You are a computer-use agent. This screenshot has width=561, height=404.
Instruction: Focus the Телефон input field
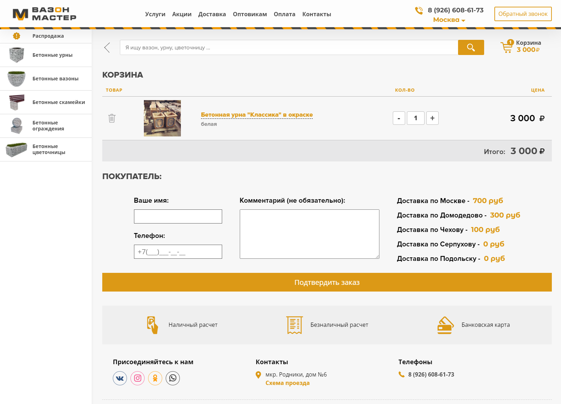(178, 252)
